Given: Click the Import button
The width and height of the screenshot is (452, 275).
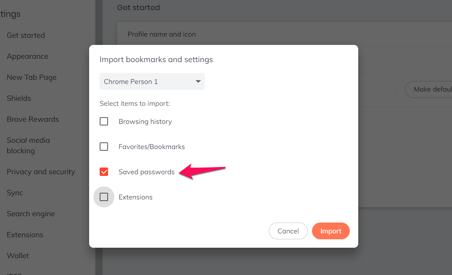Looking at the screenshot, I should (x=330, y=231).
